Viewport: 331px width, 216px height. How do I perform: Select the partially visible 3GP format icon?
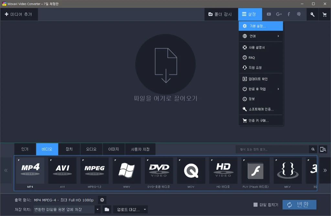312,171
